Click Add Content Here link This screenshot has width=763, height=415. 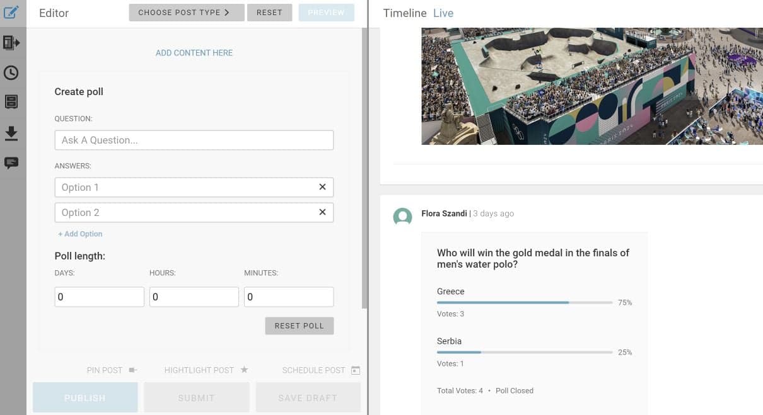click(194, 53)
